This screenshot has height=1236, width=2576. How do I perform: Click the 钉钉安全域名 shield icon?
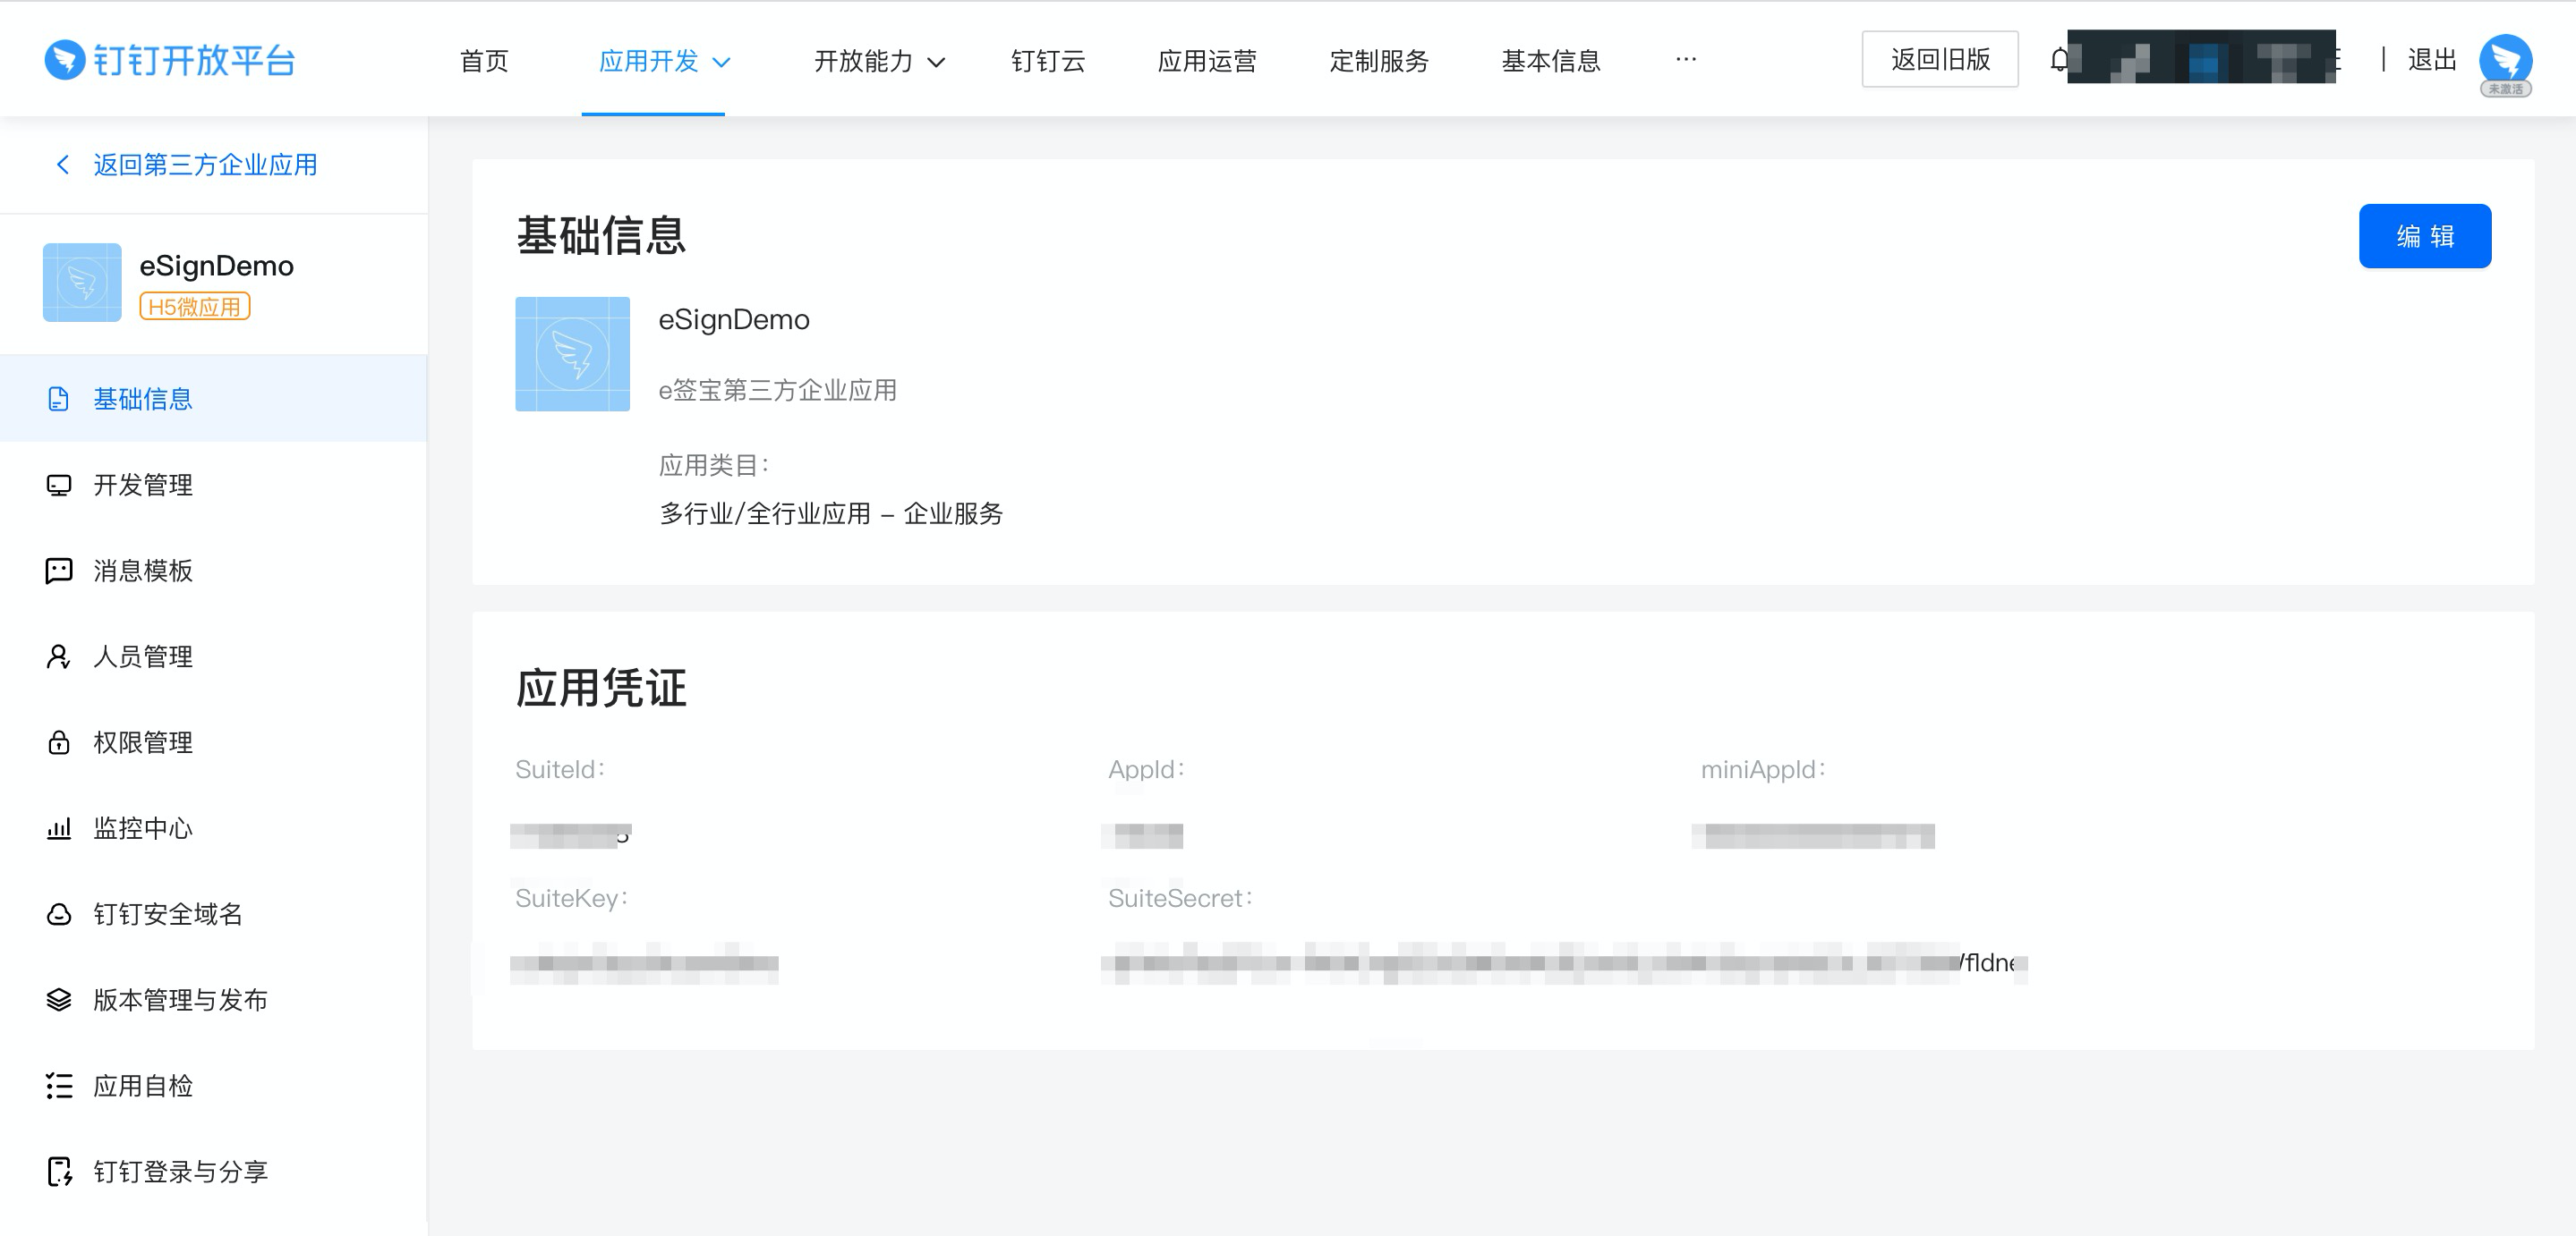(59, 914)
